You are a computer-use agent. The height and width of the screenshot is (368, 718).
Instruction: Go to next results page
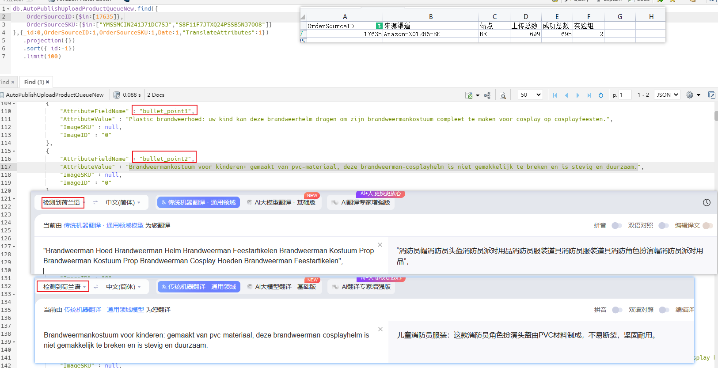point(578,95)
